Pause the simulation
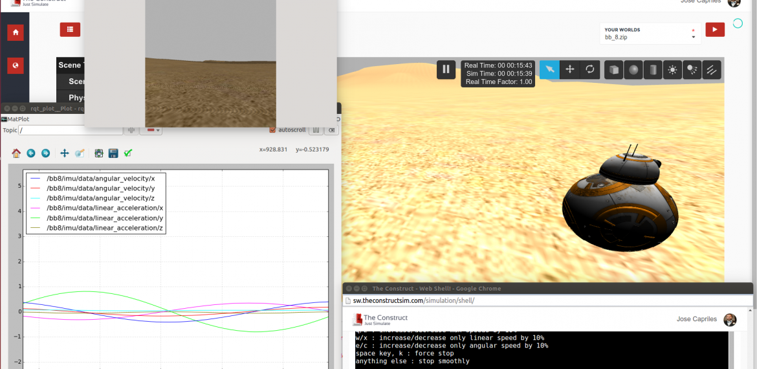 [446, 69]
